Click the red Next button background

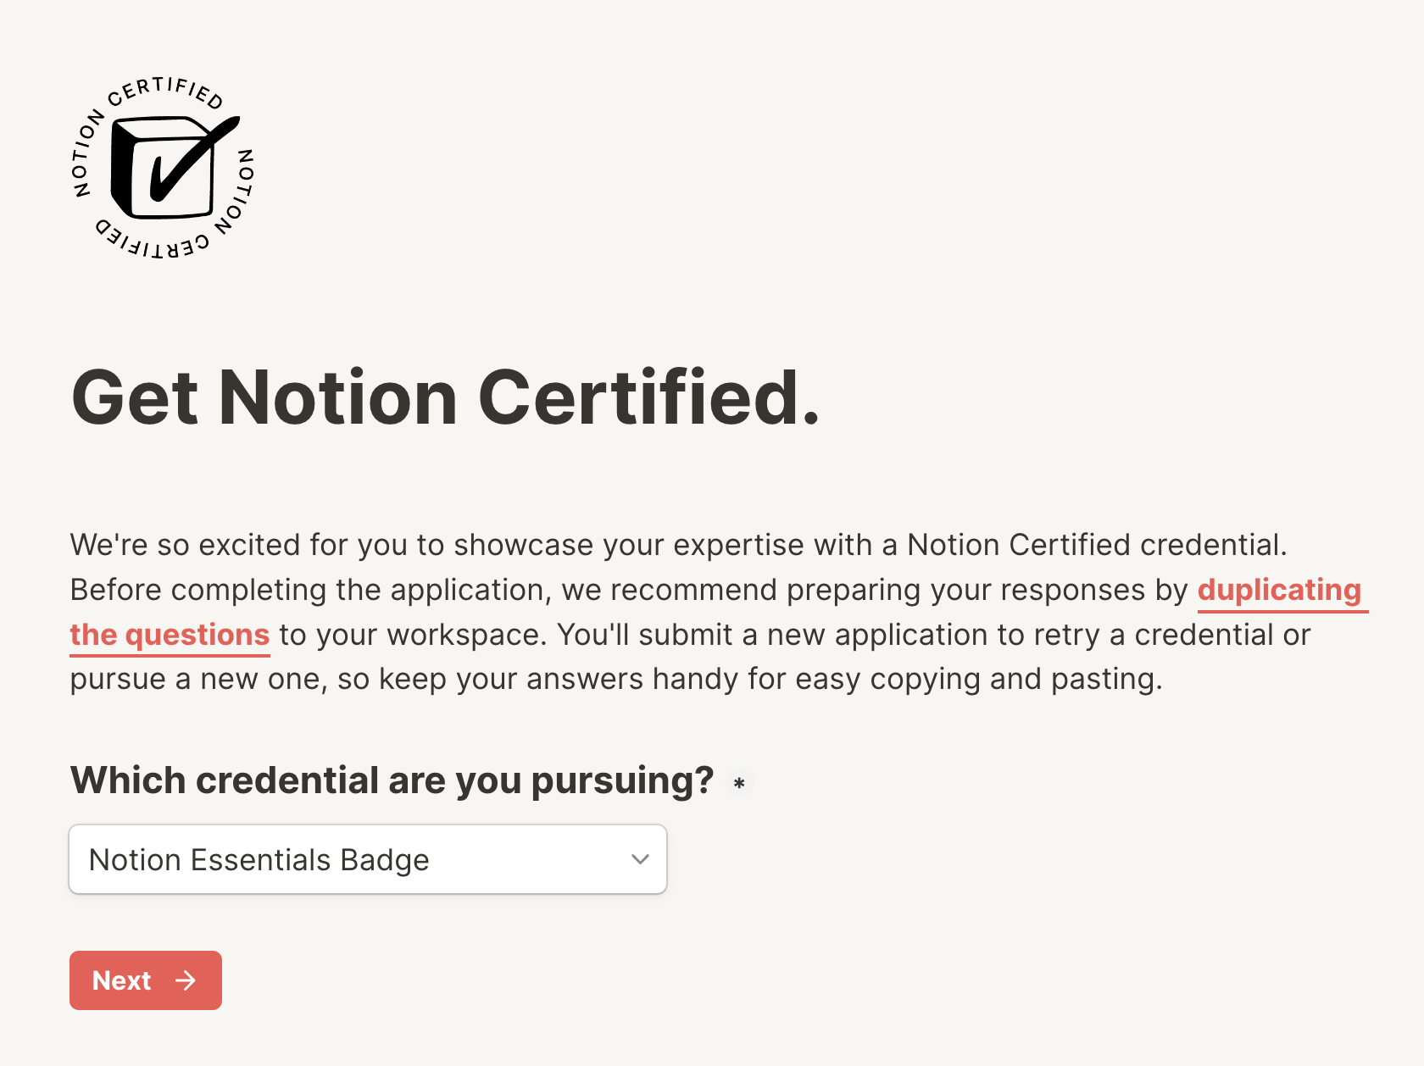coord(145,980)
